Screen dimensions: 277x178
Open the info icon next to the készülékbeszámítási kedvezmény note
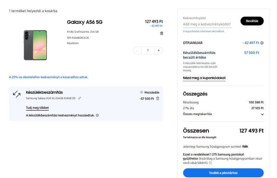click(97, 115)
